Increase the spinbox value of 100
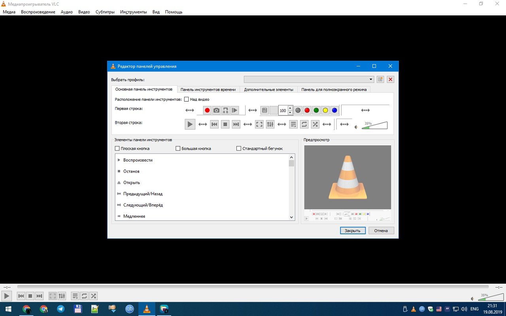The width and height of the screenshot is (506, 316). click(290, 108)
